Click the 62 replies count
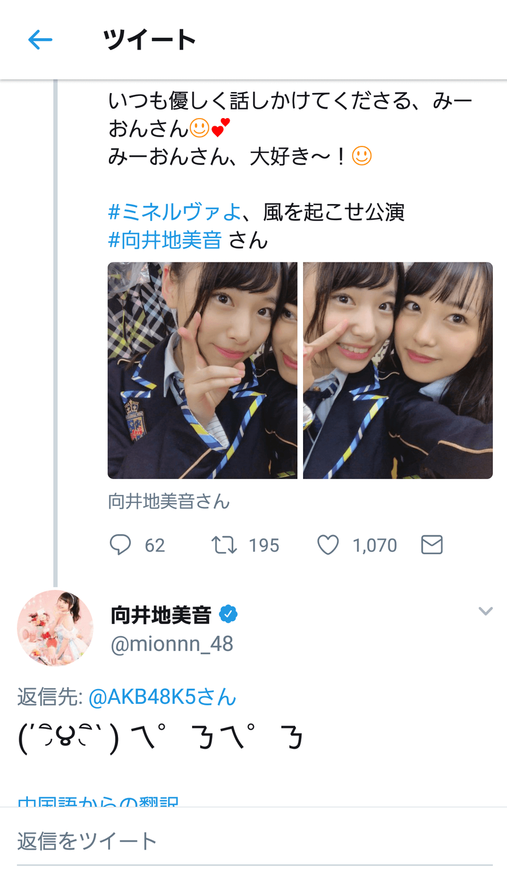 154,545
